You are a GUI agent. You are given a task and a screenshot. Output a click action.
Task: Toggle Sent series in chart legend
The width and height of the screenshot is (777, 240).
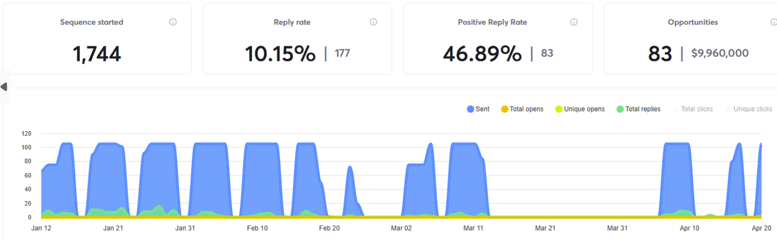click(478, 109)
